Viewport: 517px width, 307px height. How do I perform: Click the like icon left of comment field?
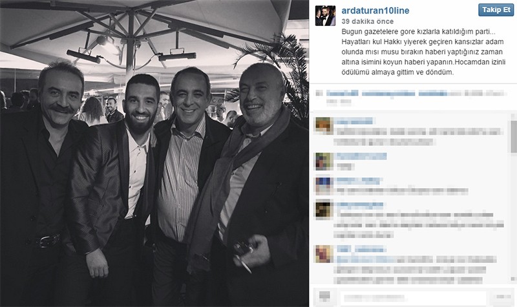pos(325,297)
